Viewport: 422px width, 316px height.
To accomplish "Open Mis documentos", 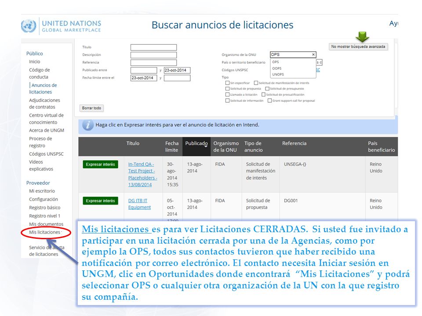I will coord(46,224).
